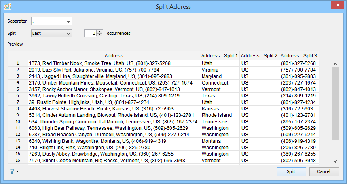The width and height of the screenshot is (347, 184).
Task: Select row number 5 in the preview
Action: pyautogui.click(x=18, y=89)
